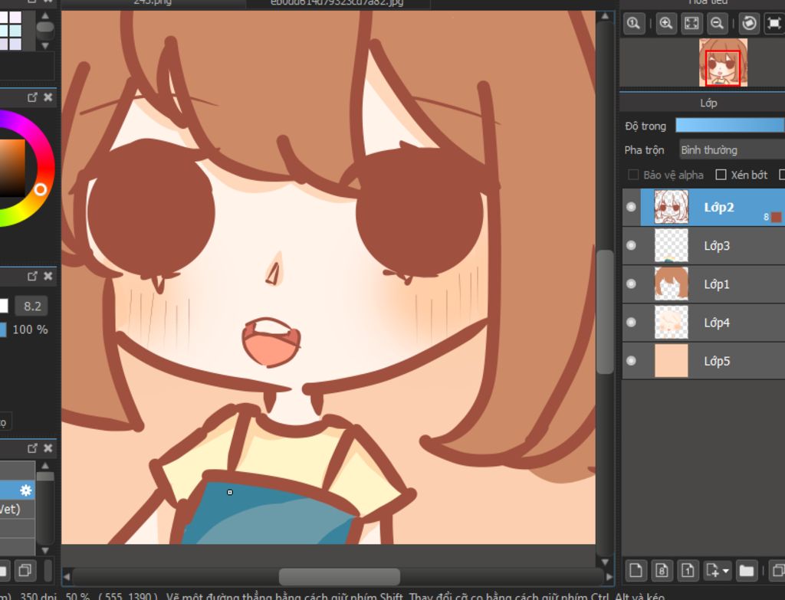This screenshot has height=600, width=785.
Task: Create a new 1-bit layer
Action: point(688,570)
